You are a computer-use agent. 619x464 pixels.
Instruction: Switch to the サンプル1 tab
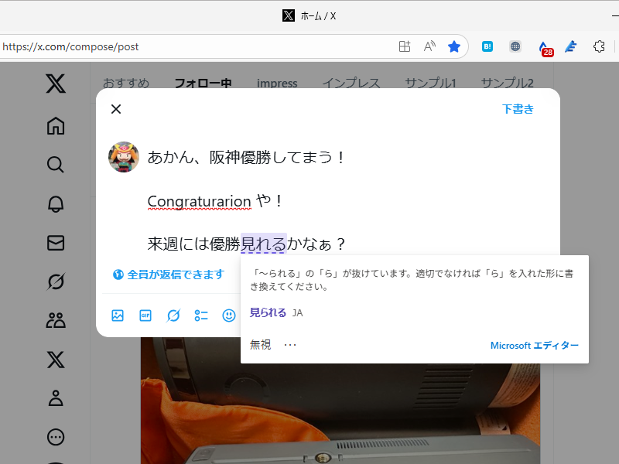430,83
